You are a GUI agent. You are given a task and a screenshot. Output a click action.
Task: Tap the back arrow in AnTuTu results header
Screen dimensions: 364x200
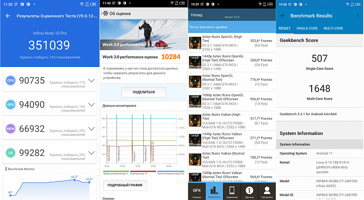[8, 16]
